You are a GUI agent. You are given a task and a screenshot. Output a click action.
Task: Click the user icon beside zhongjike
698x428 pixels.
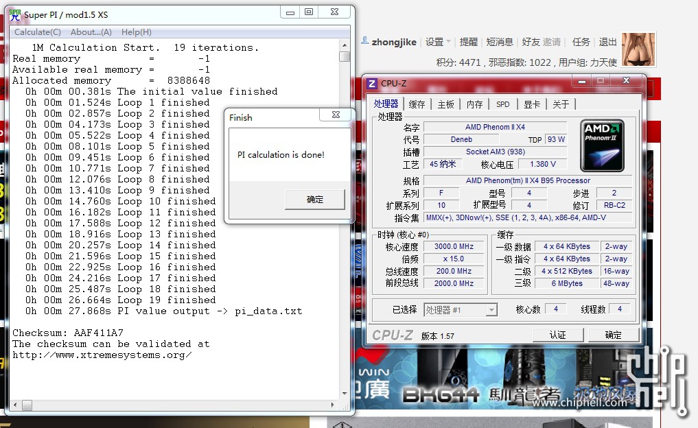[x=365, y=40]
